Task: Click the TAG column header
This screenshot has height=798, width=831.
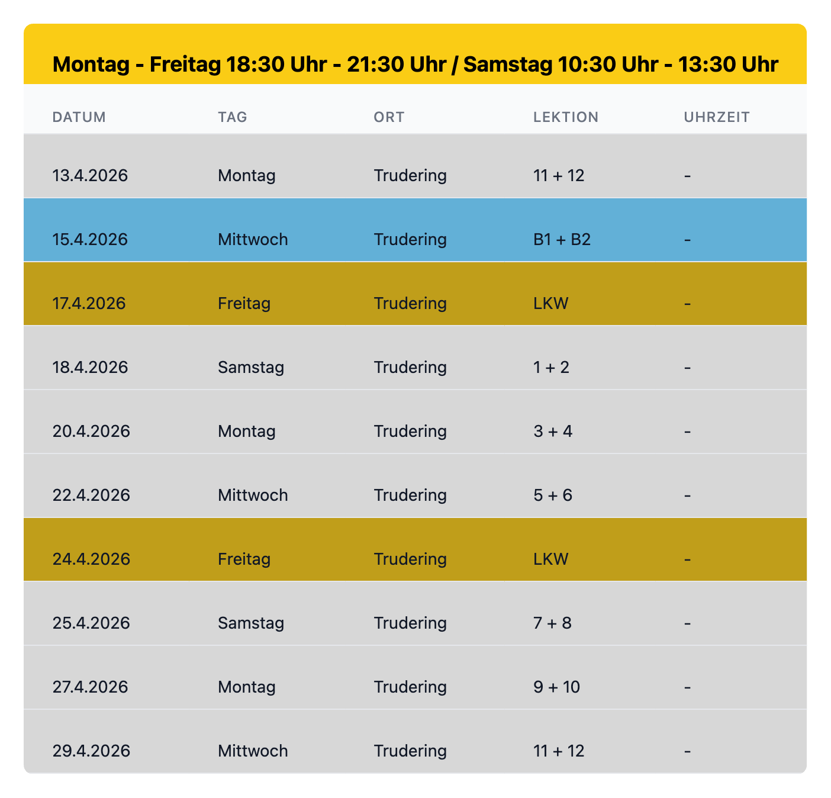Action: (233, 117)
